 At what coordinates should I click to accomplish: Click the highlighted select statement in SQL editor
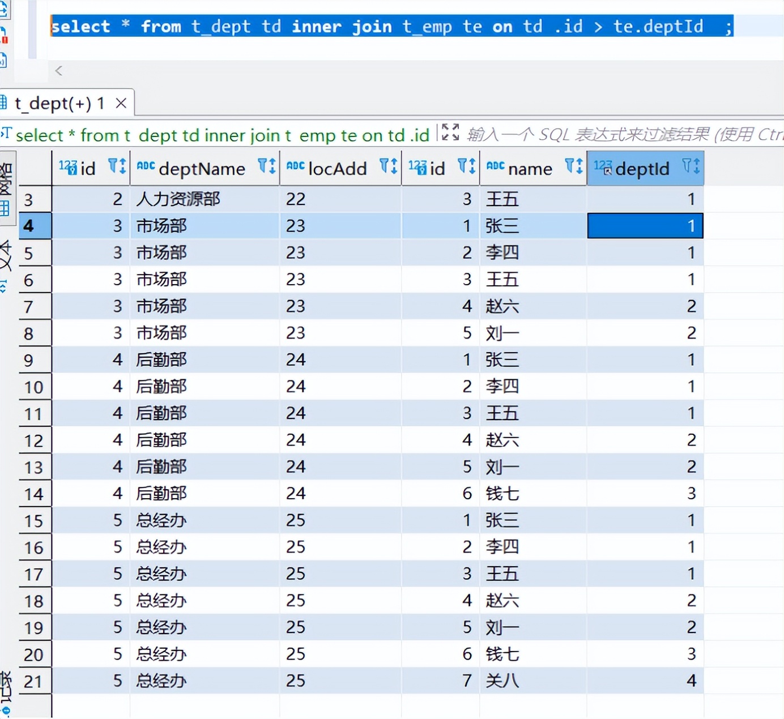pos(391,27)
